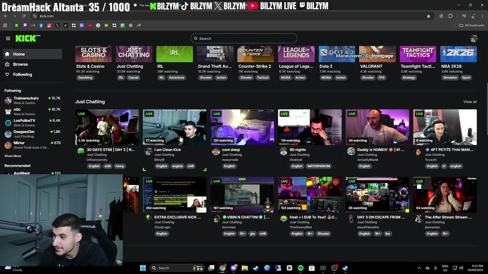Viewport: 488px width, 274px height.
Task: Open Mirtur in Following list
Action: (x=32, y=145)
